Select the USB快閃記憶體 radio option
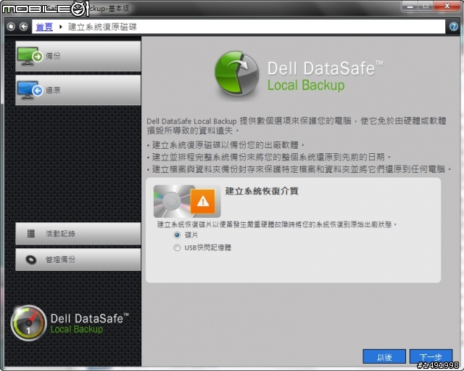 177,248
